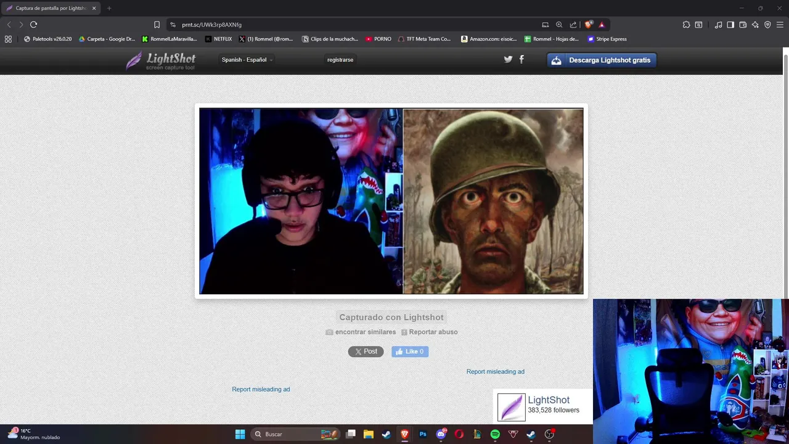The width and height of the screenshot is (789, 444).
Task: Select the Captura de pantalla por Lightshot tab
Action: point(51,8)
